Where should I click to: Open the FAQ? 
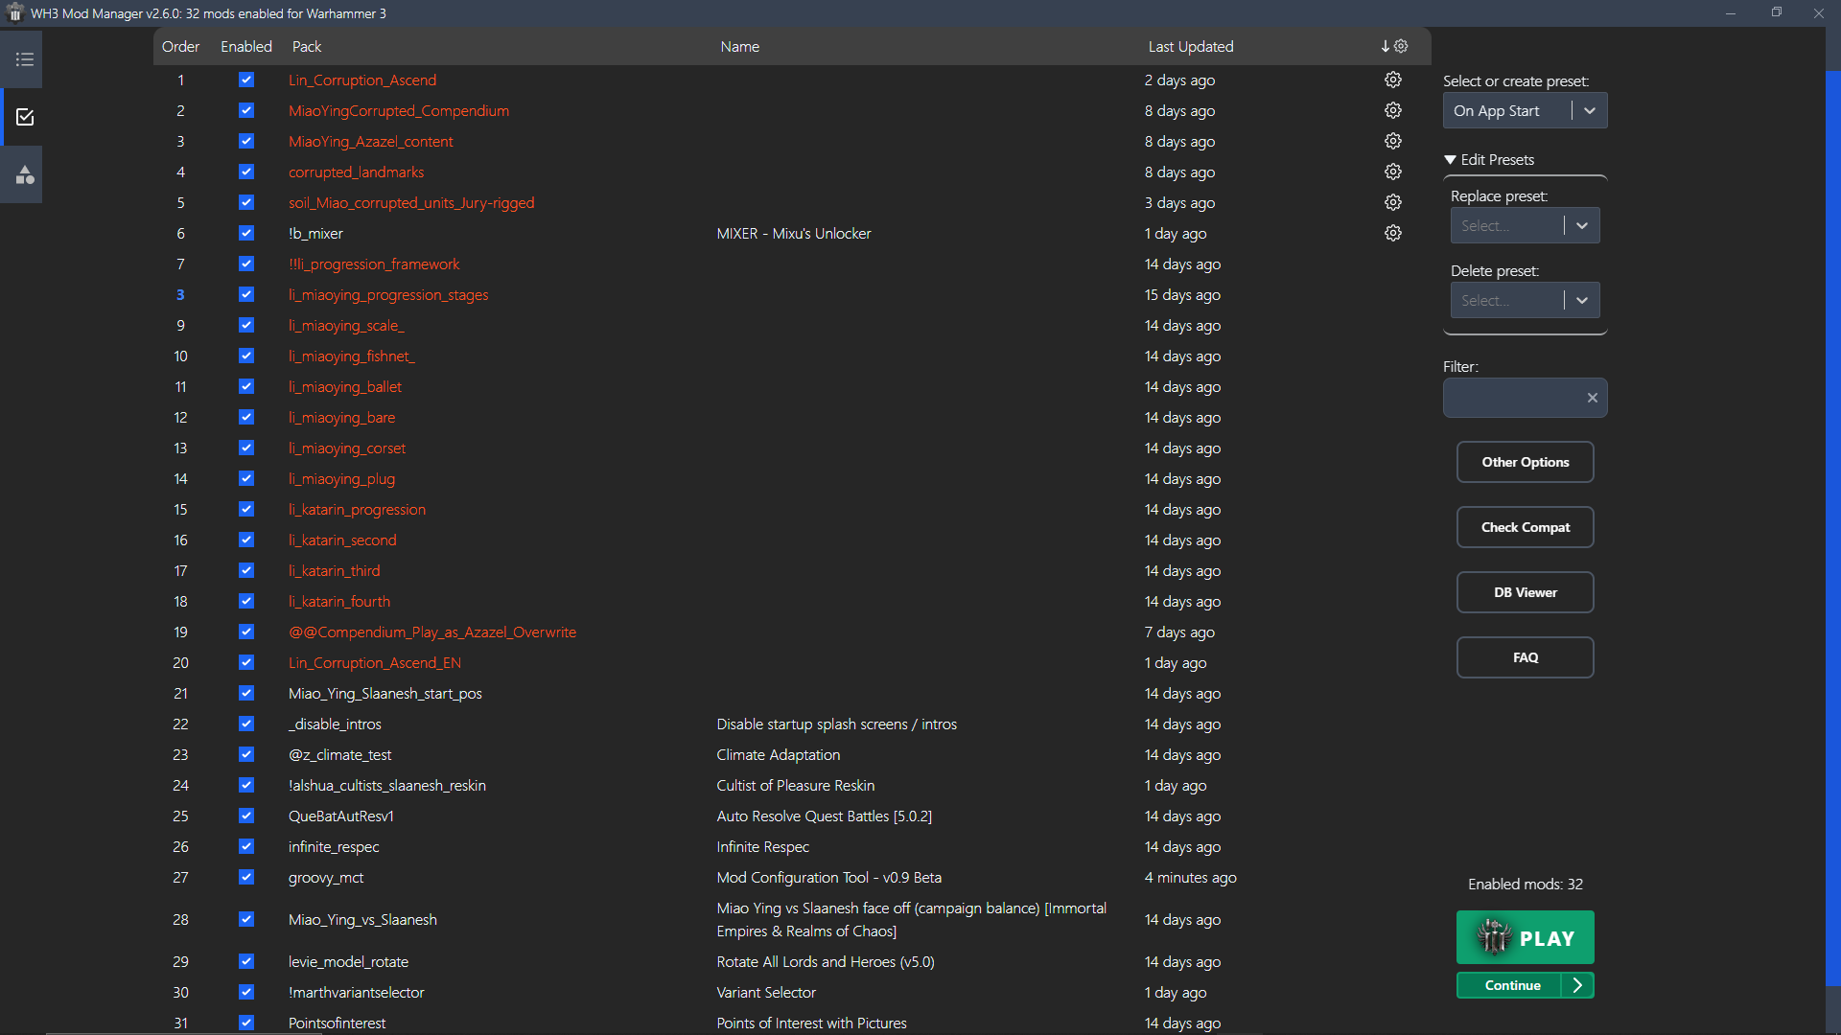(1525, 657)
